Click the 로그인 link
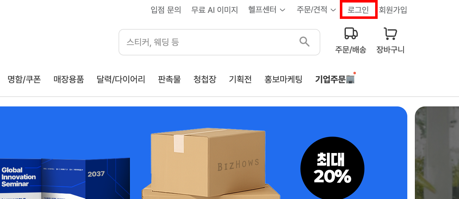 [x=358, y=10]
